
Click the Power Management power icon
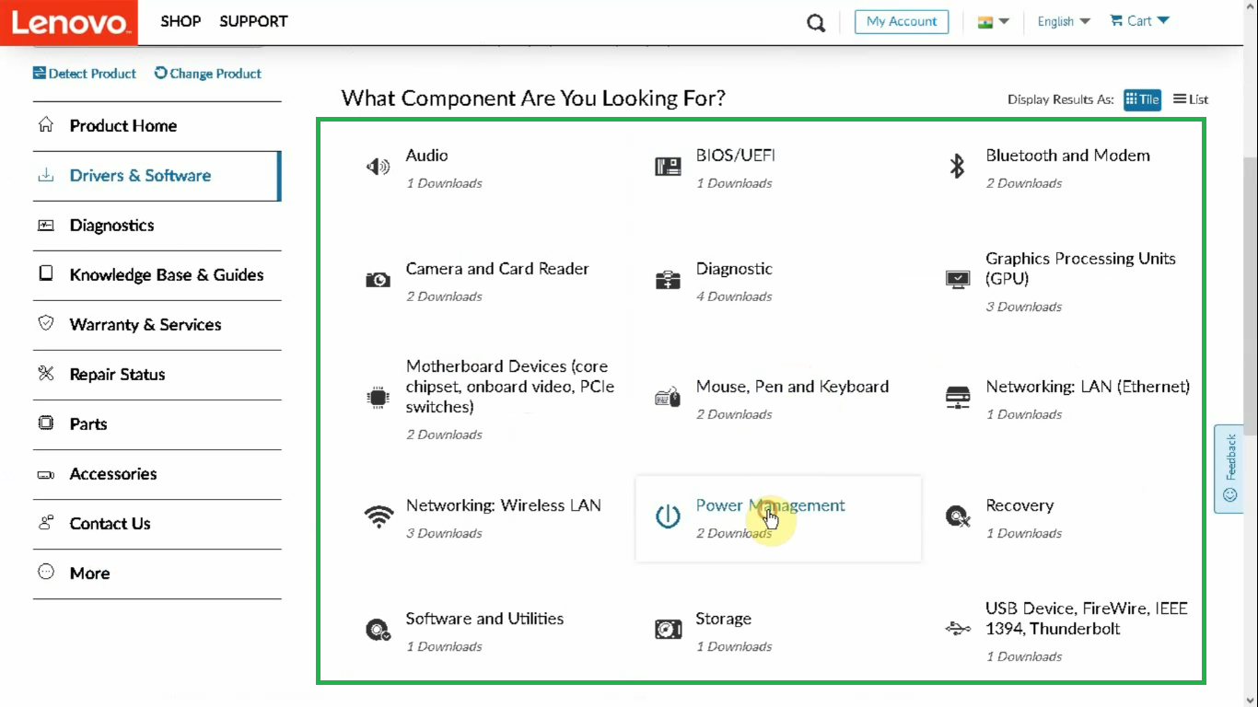pyautogui.click(x=668, y=516)
